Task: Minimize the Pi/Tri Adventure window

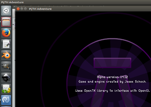Action: [22, 9]
